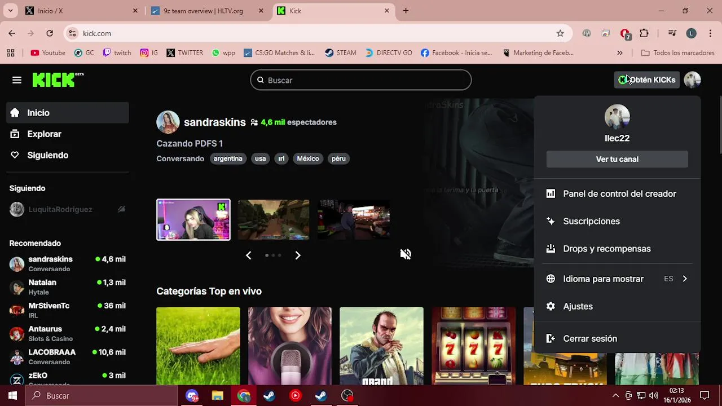Open the Conversando category link
Viewport: 722px width, 406px height.
pyautogui.click(x=180, y=158)
